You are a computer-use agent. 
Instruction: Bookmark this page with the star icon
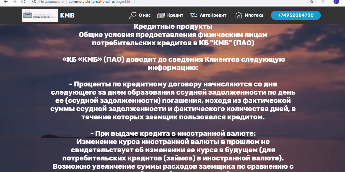tap(312, 2)
